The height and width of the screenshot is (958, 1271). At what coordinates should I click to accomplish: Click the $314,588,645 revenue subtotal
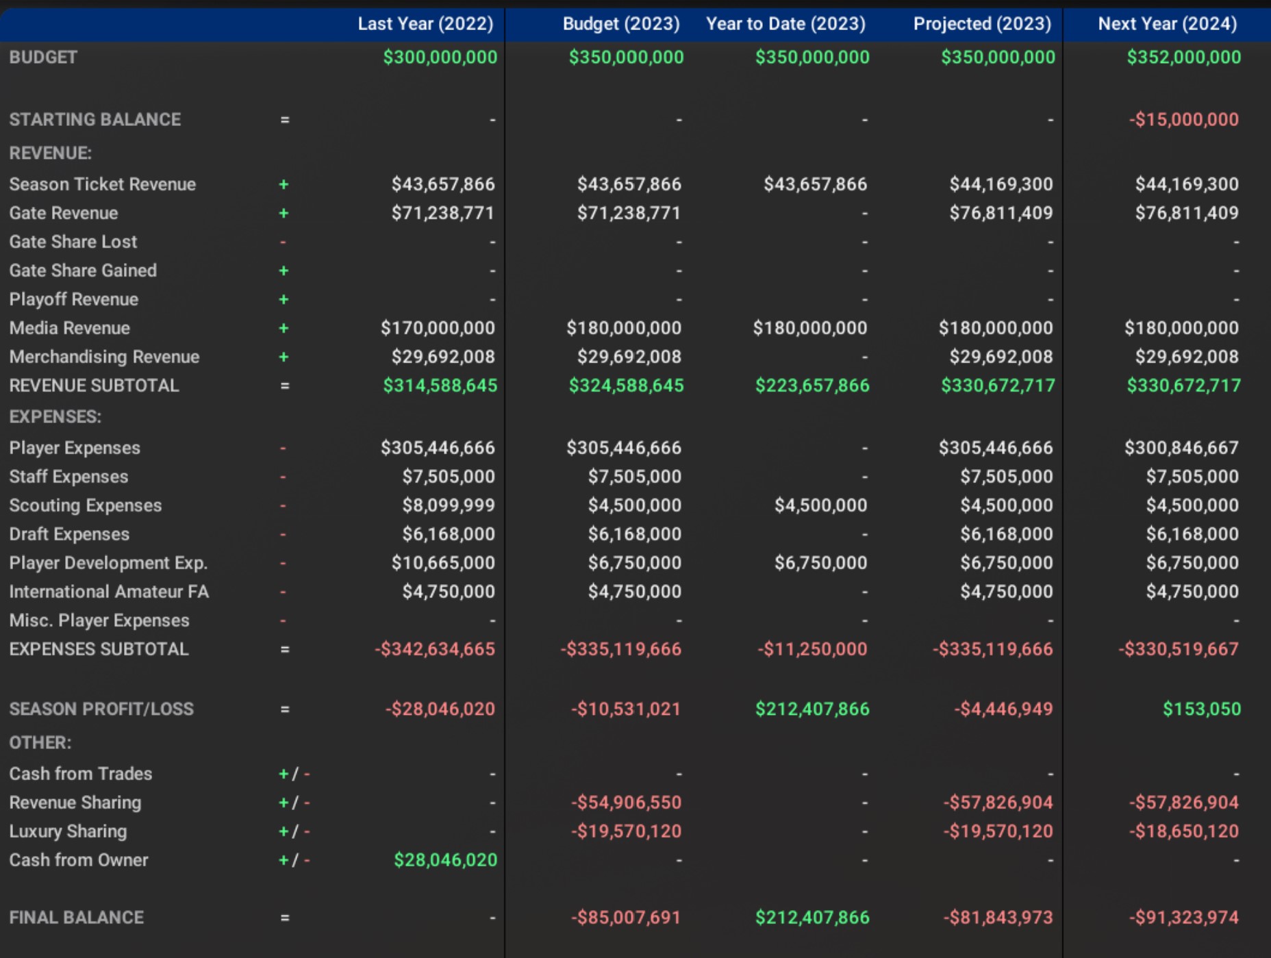point(440,386)
